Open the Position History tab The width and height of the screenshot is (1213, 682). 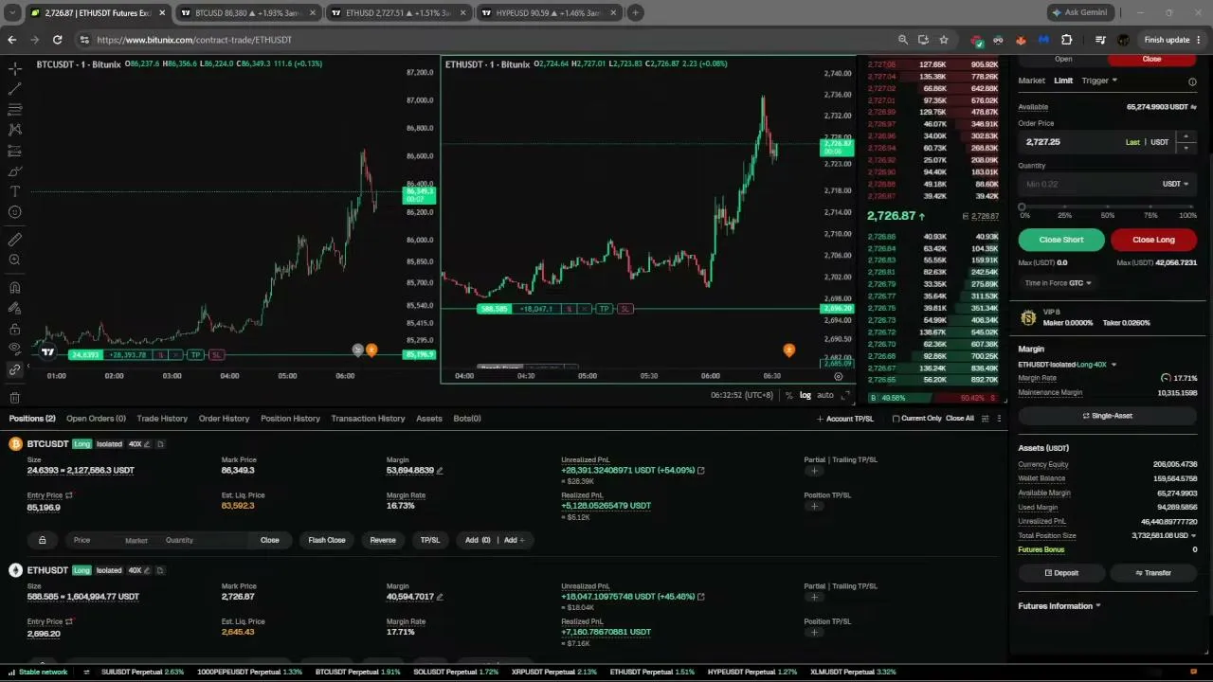pyautogui.click(x=290, y=419)
